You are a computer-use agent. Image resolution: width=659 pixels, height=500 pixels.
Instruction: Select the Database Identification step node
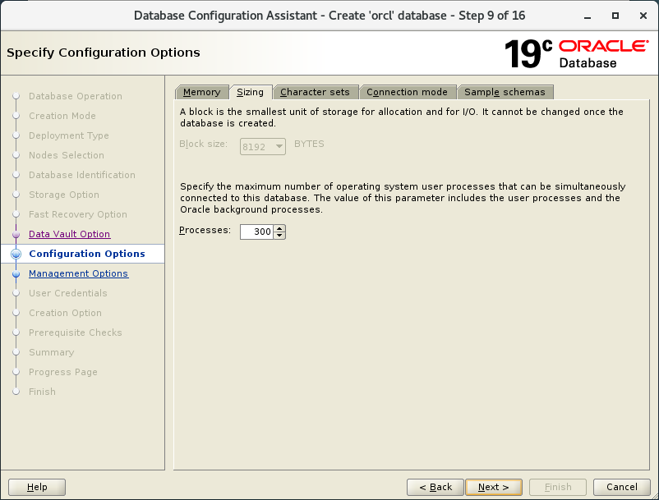tap(82, 175)
